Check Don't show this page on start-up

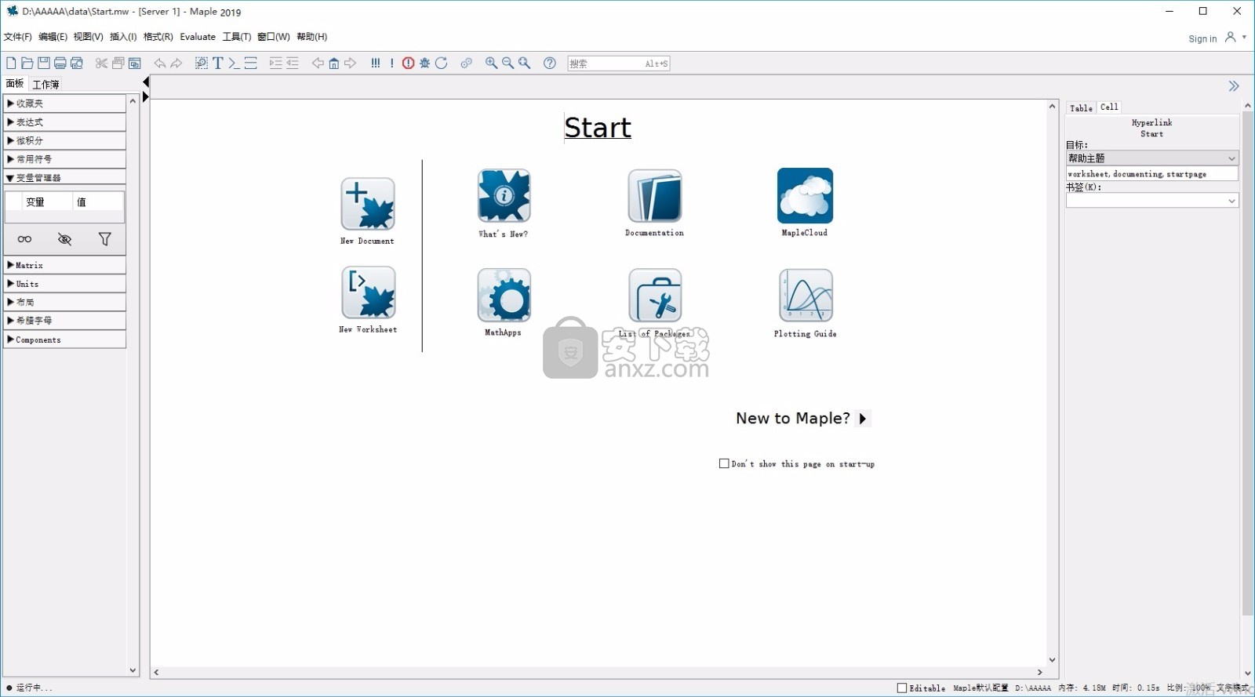[x=724, y=463]
